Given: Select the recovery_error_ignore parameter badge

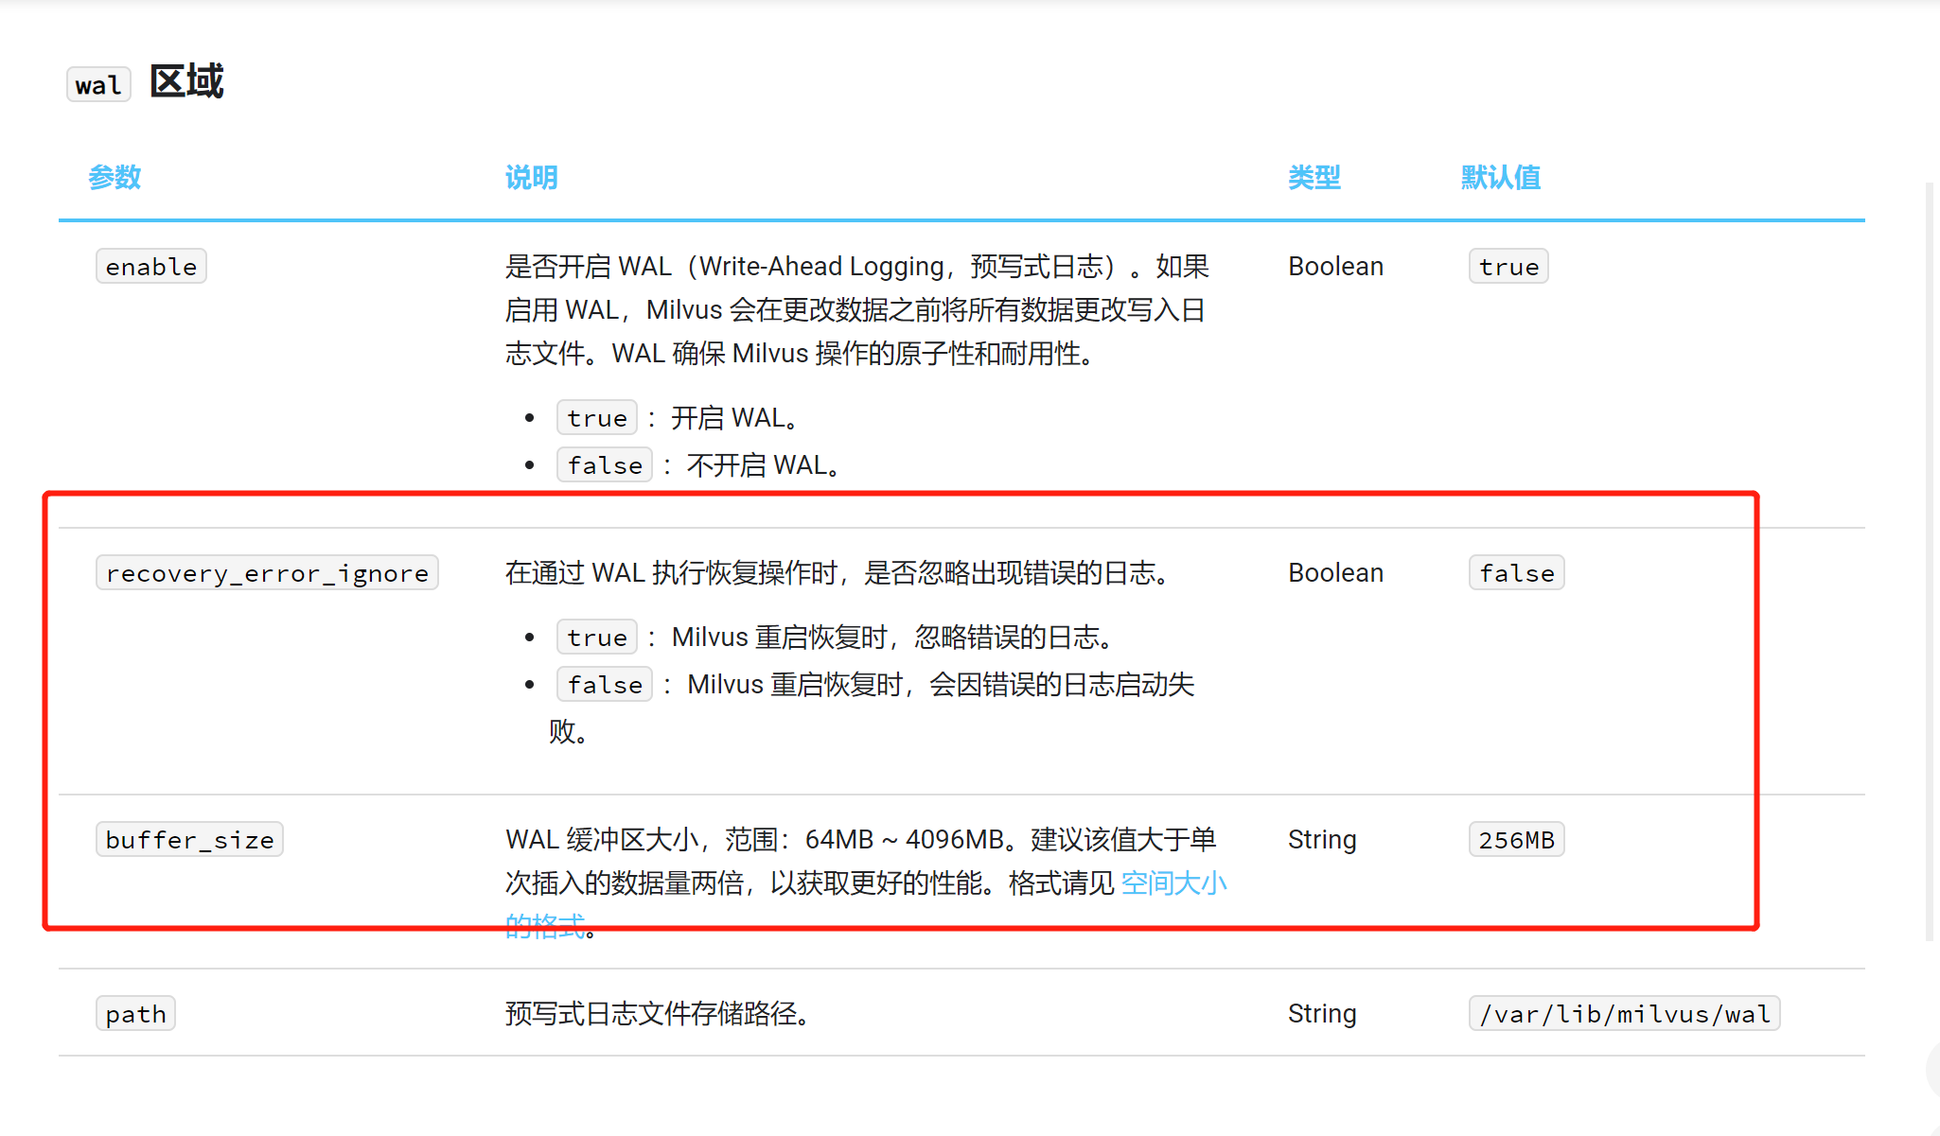Looking at the screenshot, I should (266, 572).
